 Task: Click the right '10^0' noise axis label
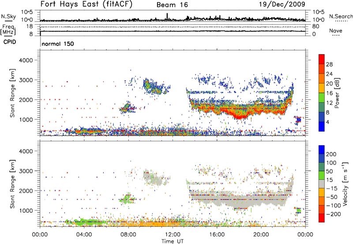pos(318,20)
